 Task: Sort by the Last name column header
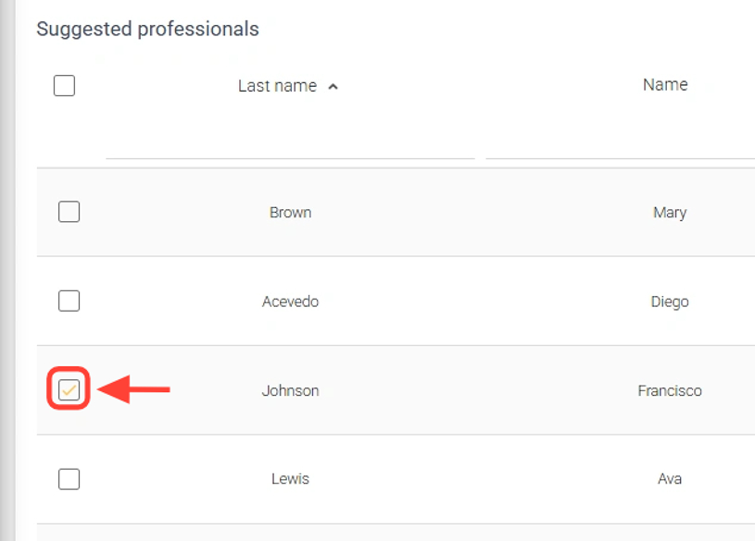tap(277, 86)
